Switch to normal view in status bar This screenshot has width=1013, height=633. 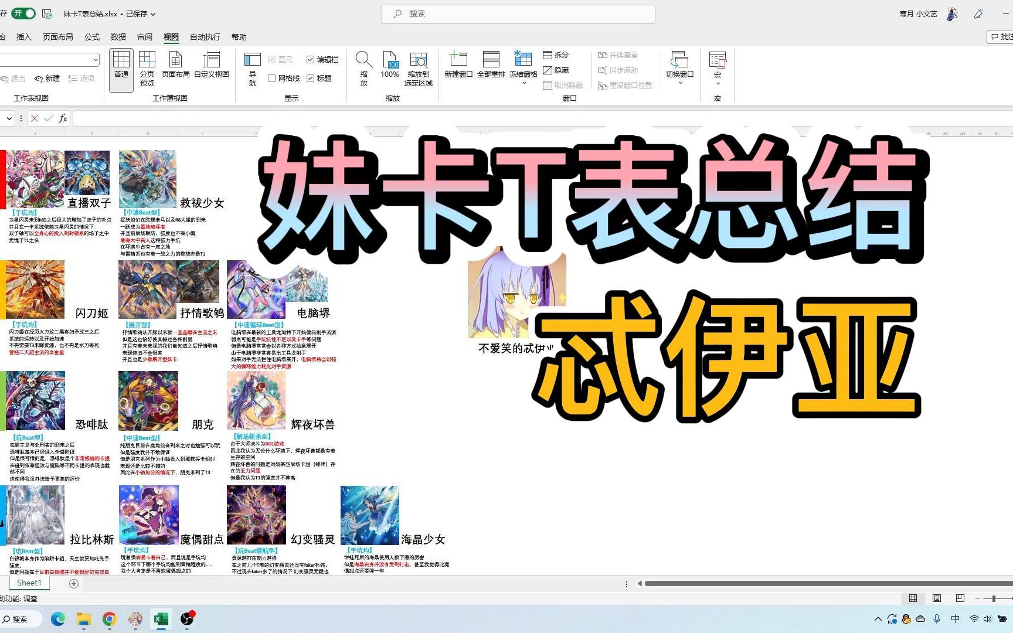pos(913,598)
